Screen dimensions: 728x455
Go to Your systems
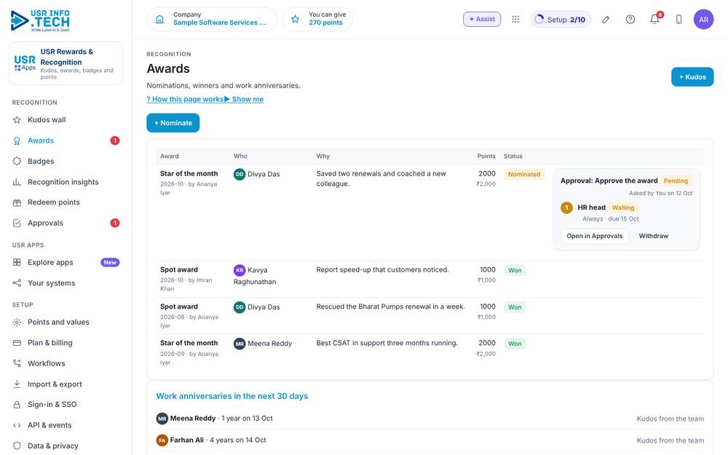(66, 282)
